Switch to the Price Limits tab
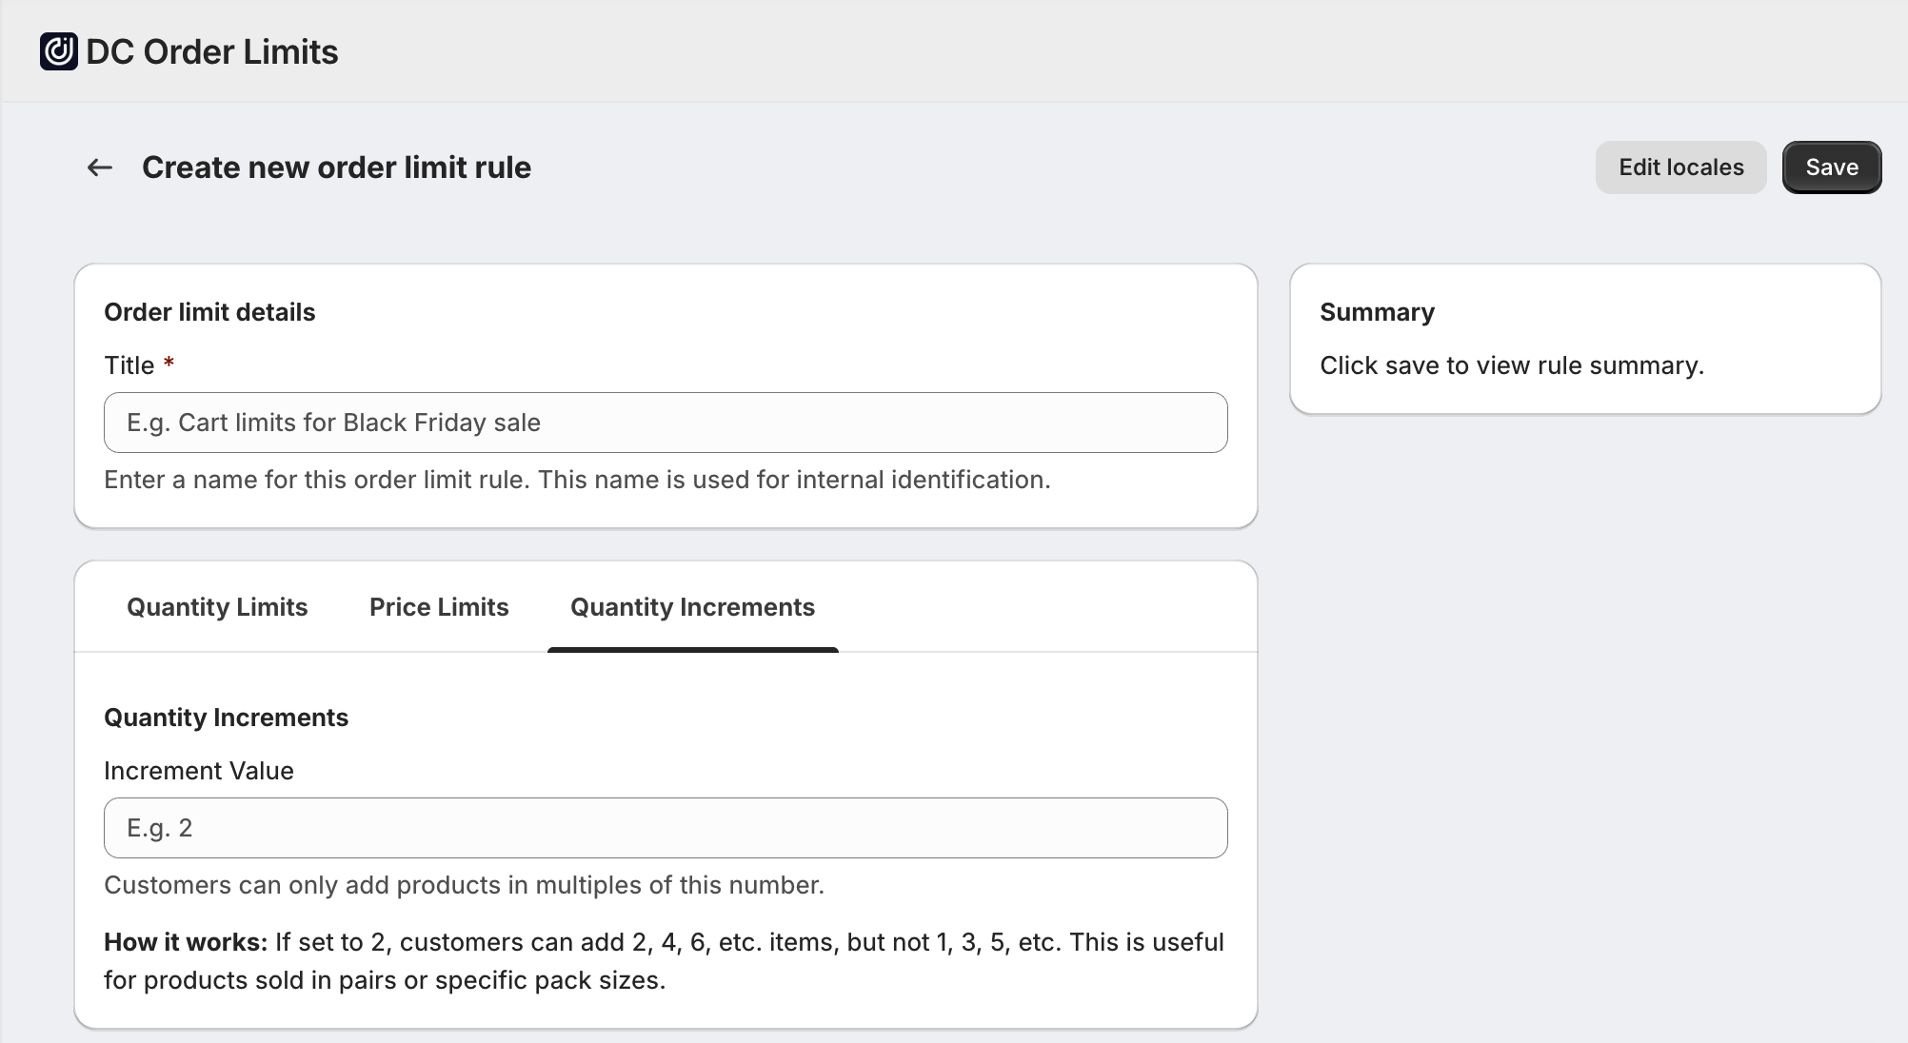Viewport: 1908px width, 1043px height. 439,607
